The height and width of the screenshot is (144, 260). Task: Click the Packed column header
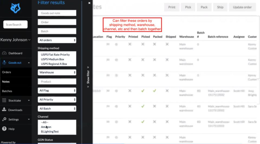(158, 37)
